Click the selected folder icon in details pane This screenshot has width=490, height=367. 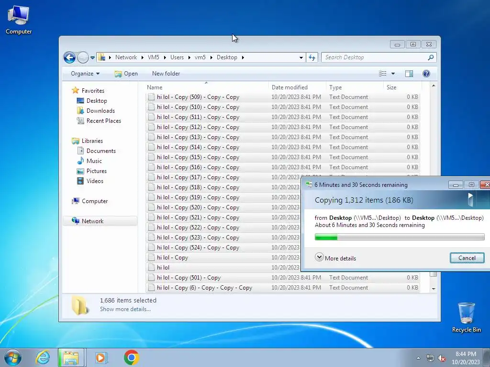(x=80, y=305)
